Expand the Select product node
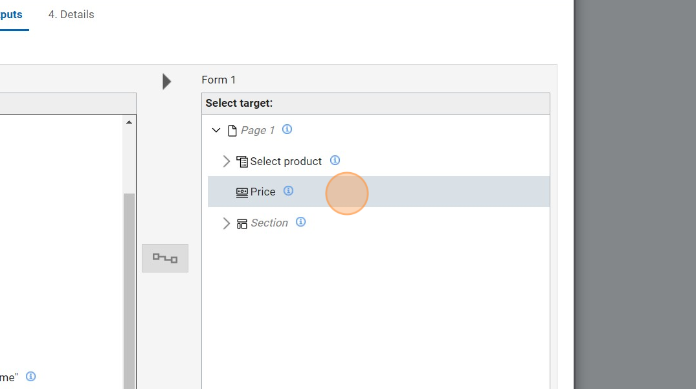This screenshot has width=696, height=389. (226, 161)
